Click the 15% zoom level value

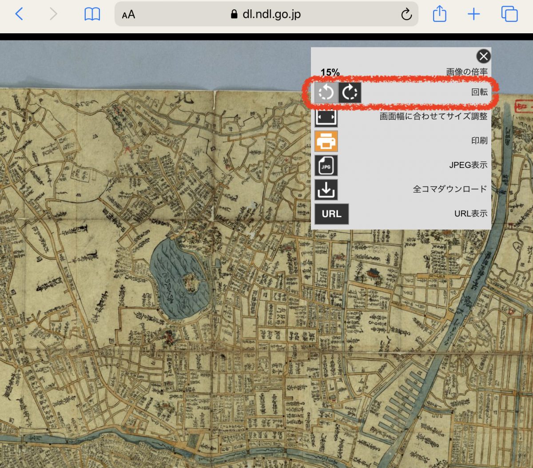(330, 72)
